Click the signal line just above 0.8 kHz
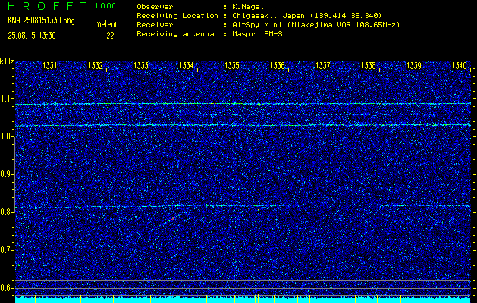The width and height of the screenshot is (477, 303). click(243, 206)
